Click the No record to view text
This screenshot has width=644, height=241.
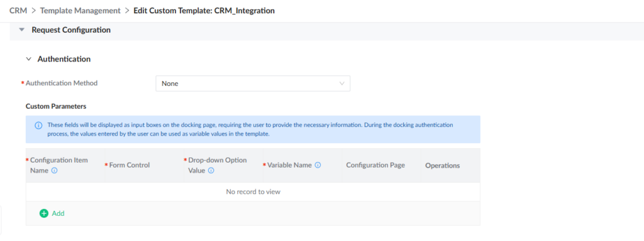point(253,191)
